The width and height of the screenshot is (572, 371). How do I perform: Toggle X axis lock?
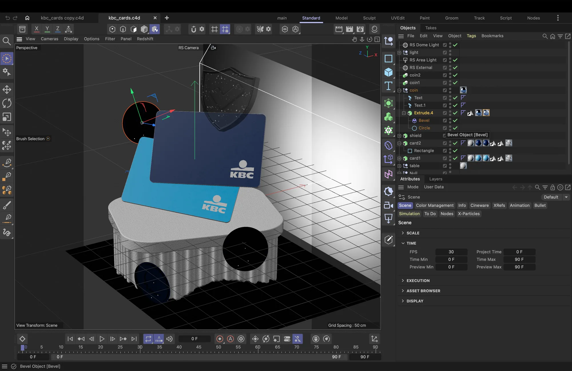click(36, 29)
